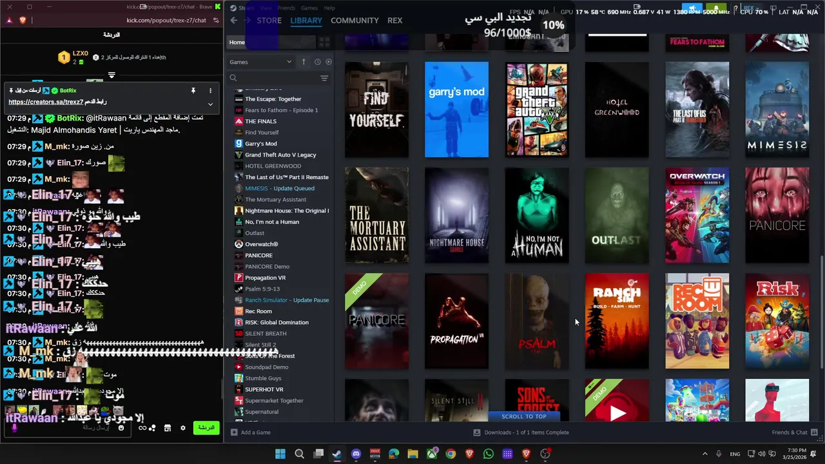
Task: Open the pinned message three-dot menu
Action: point(210,91)
